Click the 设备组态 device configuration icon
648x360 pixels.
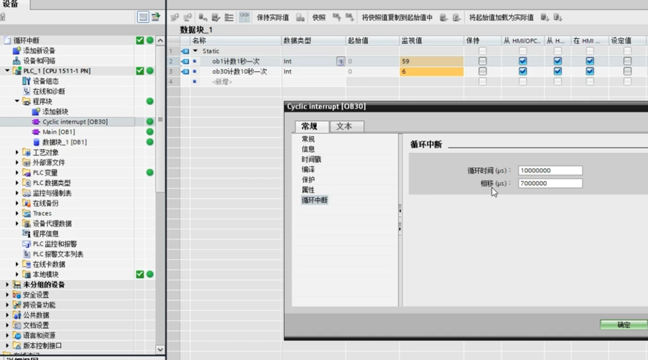(x=27, y=81)
